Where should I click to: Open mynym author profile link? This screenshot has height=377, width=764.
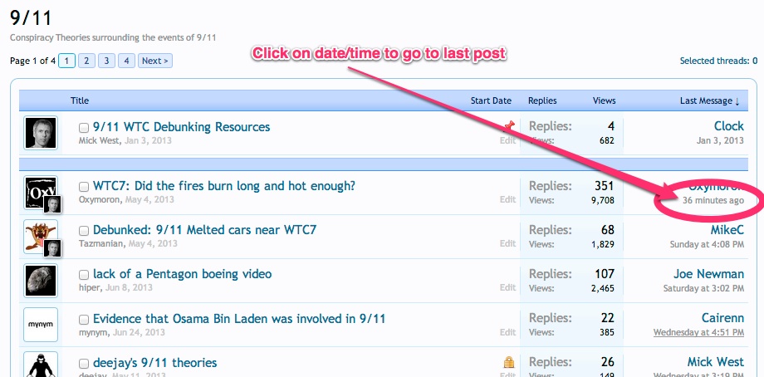[94, 332]
